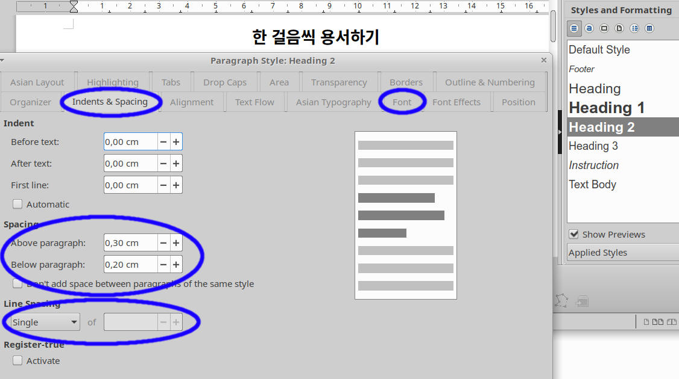The height and width of the screenshot is (379, 679).
Task: Click the sidebar collapse handle arrow
Action: click(x=560, y=132)
